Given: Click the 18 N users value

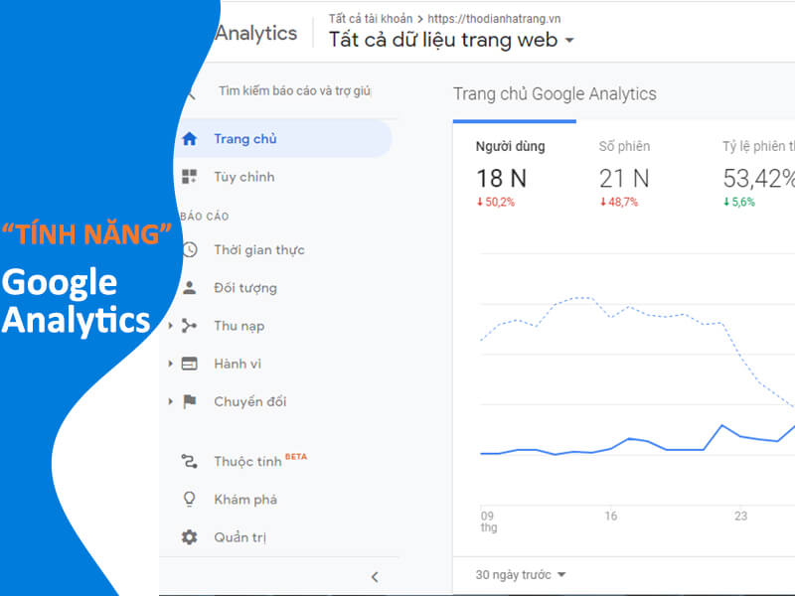Looking at the screenshot, I should coord(502,179).
